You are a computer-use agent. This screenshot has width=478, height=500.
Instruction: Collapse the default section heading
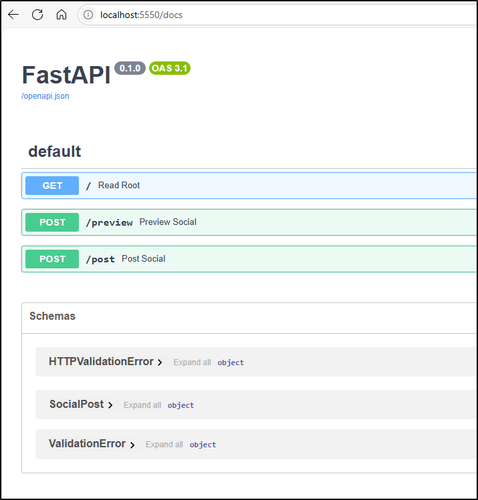click(55, 152)
